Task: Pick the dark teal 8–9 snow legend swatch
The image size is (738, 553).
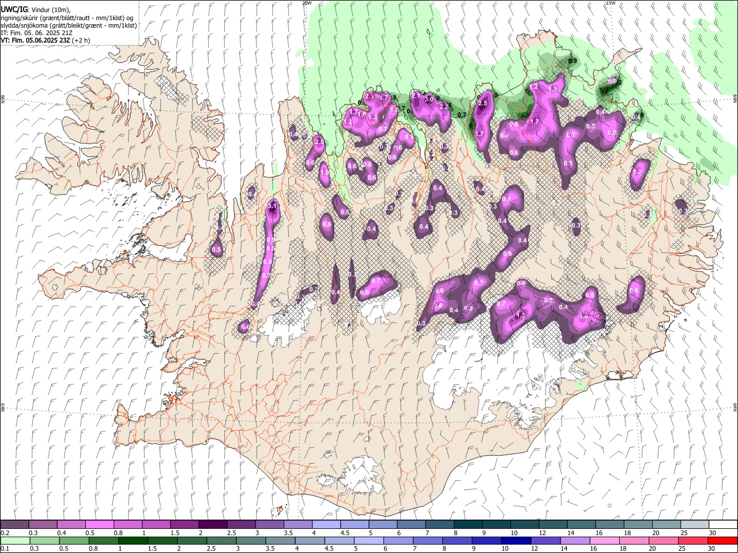Action: pos(468,525)
